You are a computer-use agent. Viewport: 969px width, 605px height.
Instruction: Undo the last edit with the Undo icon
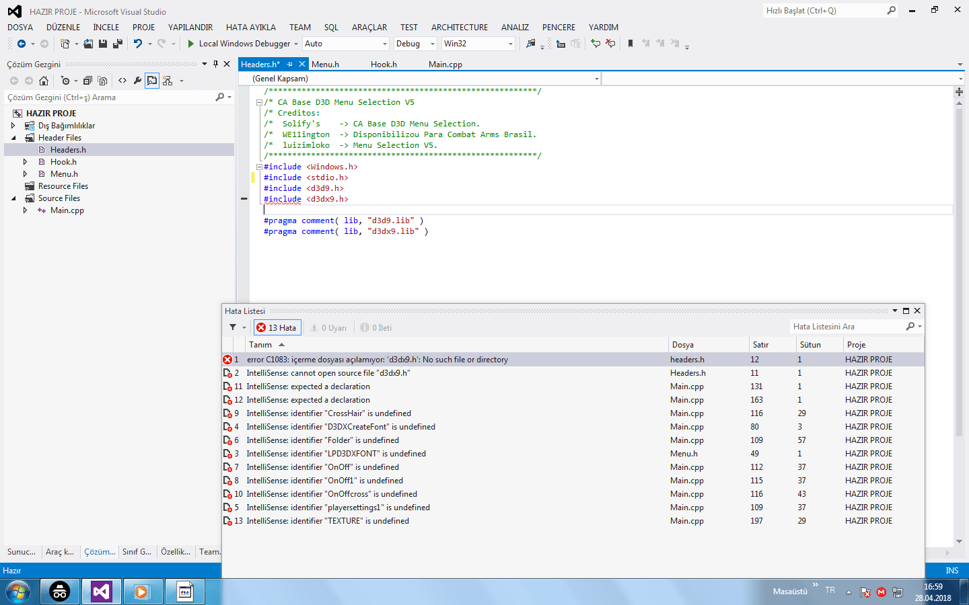(138, 44)
